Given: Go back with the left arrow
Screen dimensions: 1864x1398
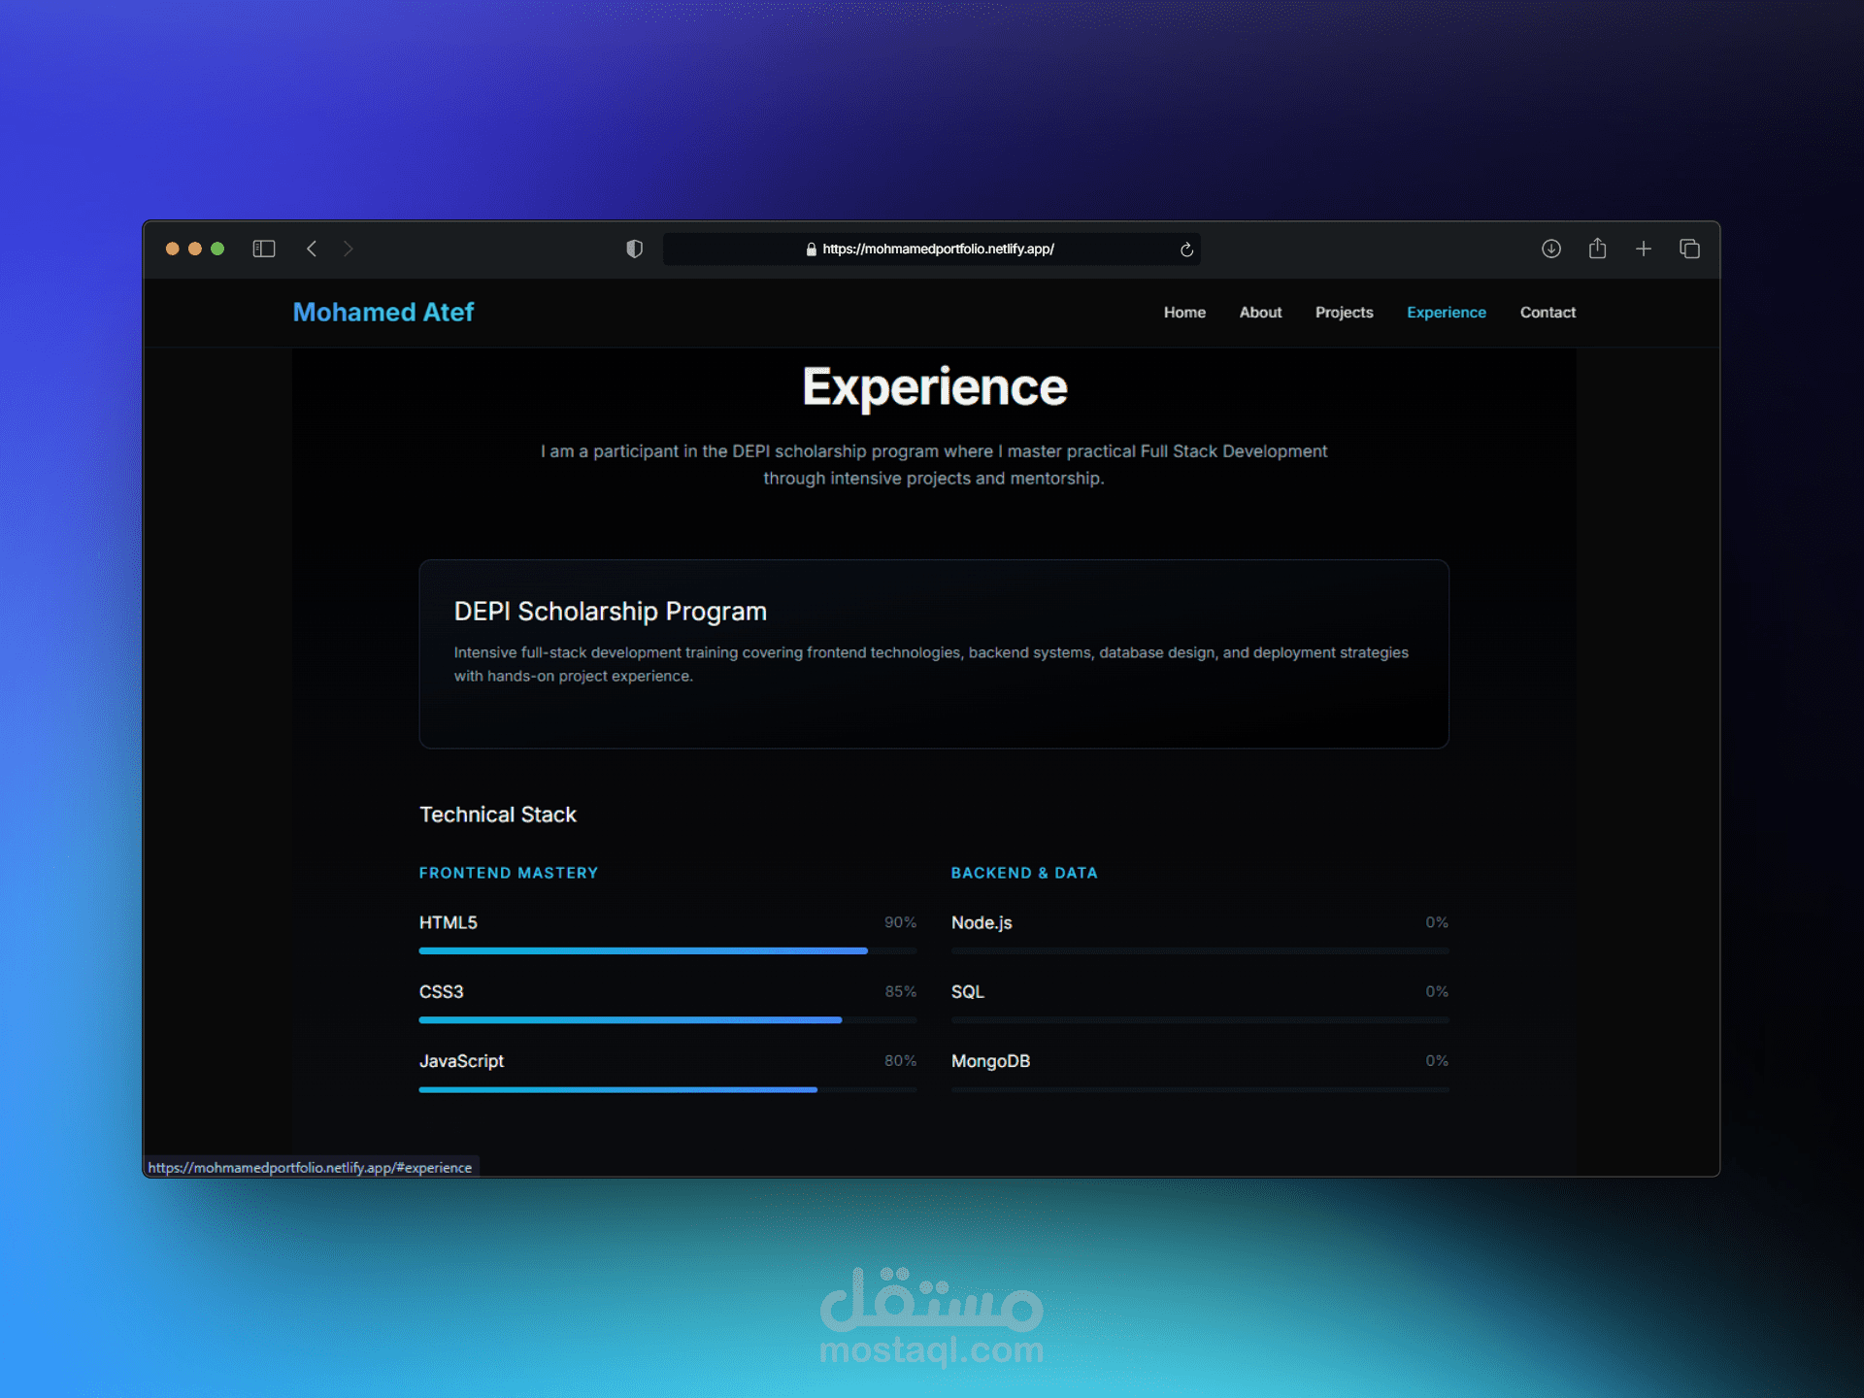Looking at the screenshot, I should coord(312,249).
